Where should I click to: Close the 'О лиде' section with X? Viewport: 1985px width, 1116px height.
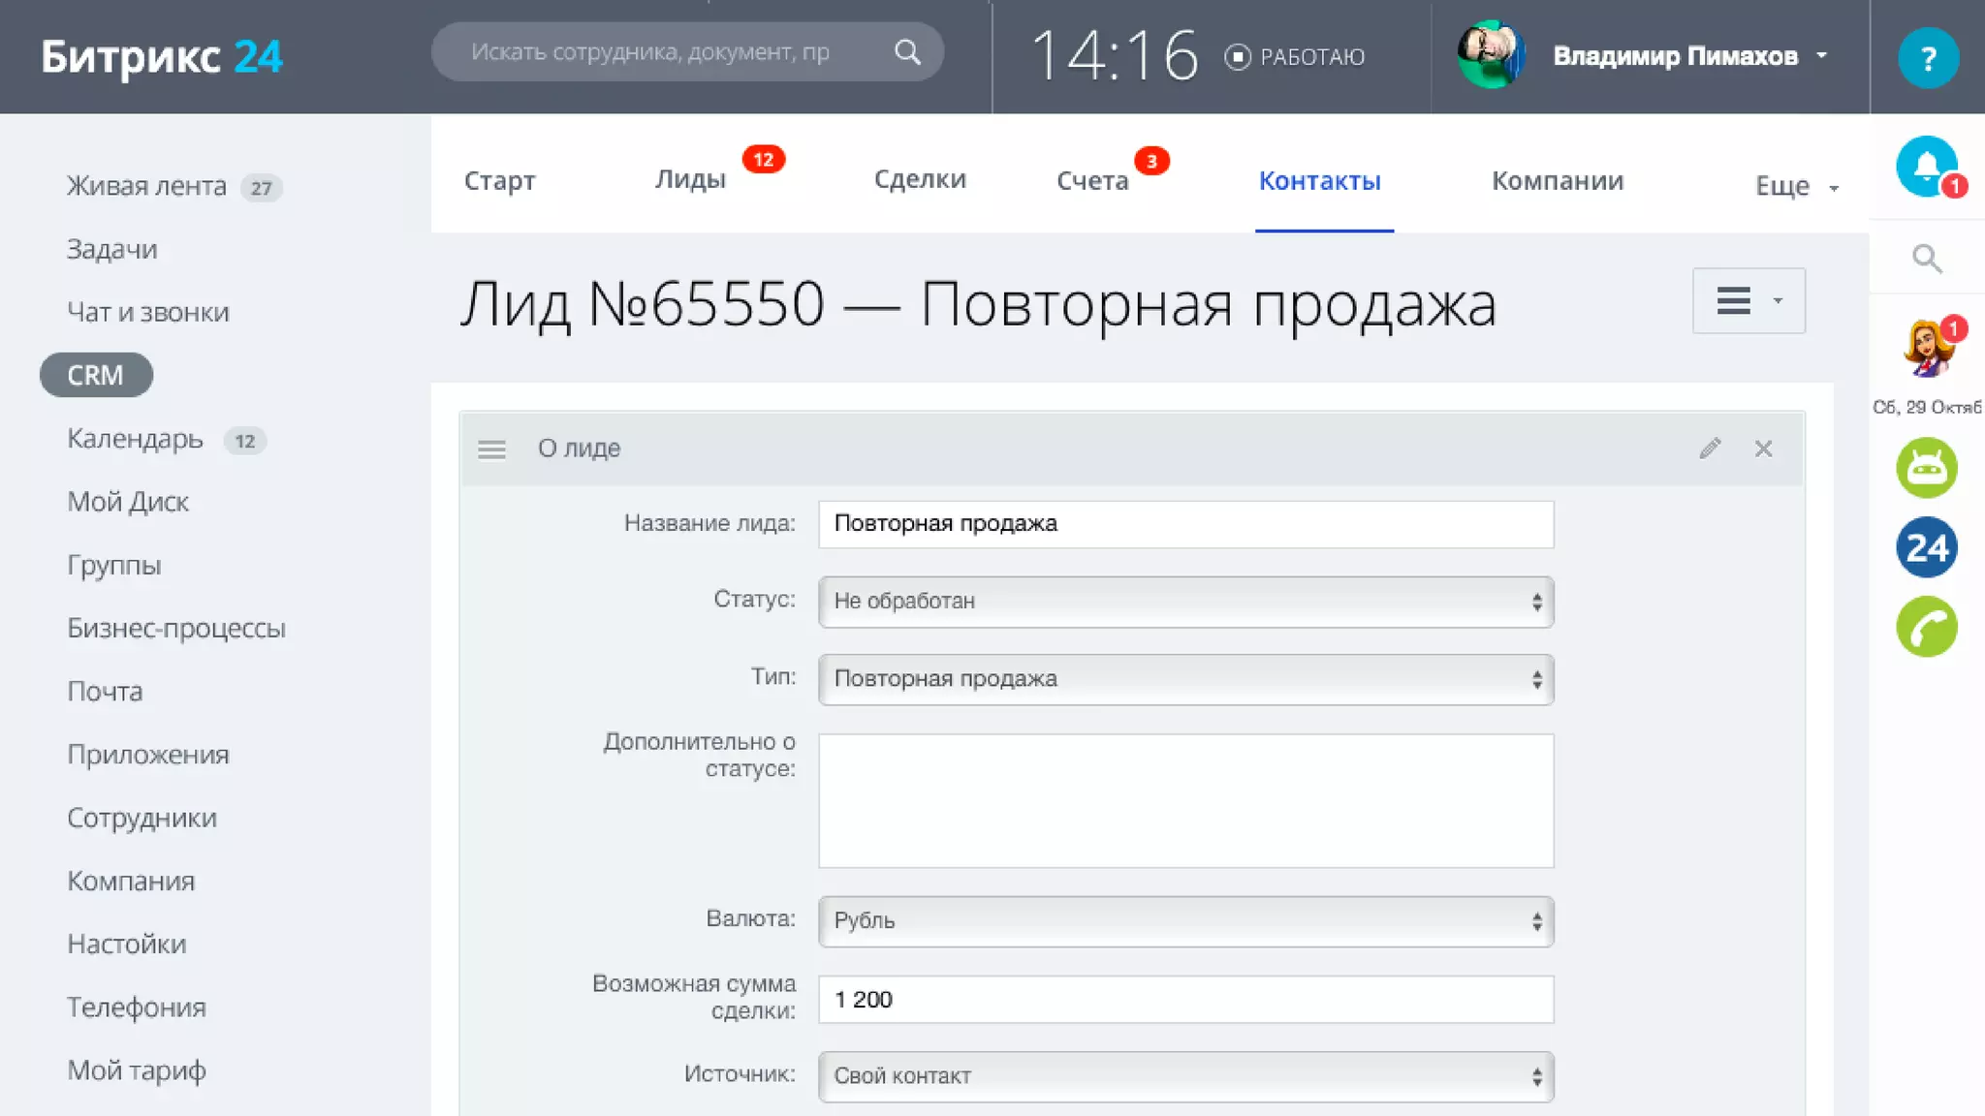(1763, 449)
